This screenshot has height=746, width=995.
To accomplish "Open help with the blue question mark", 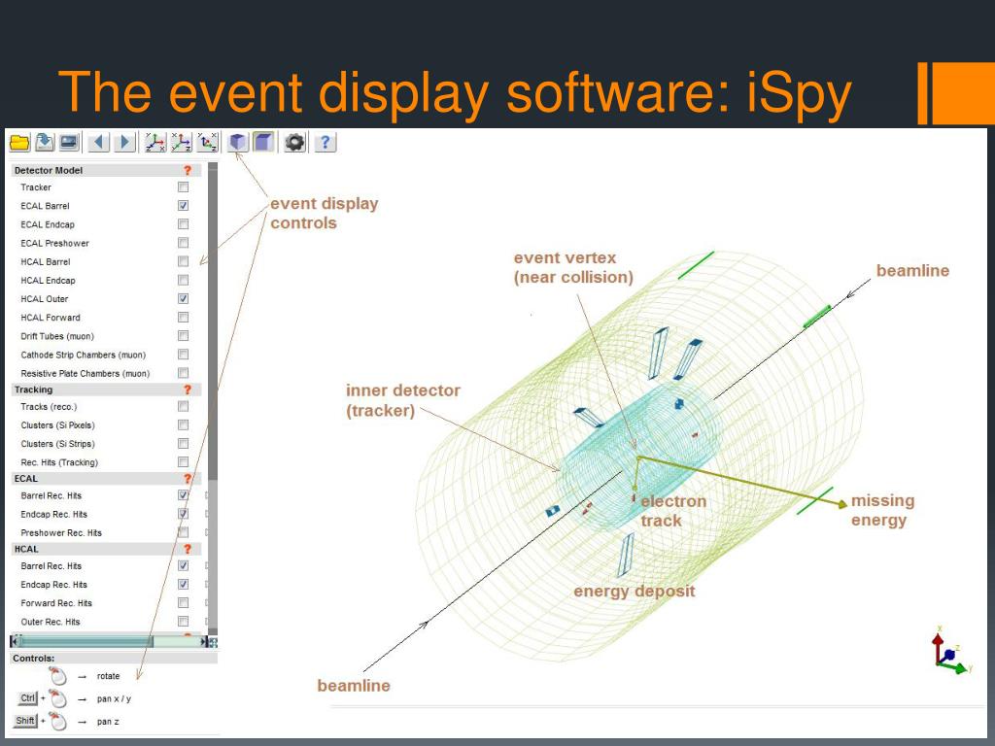I will point(325,142).
